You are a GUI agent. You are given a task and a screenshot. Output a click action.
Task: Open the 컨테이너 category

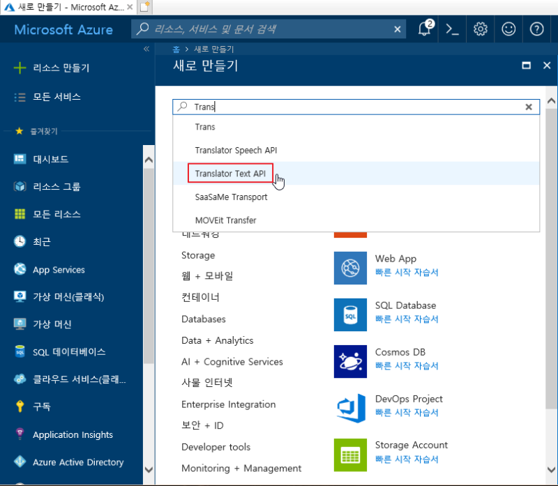pos(200,297)
